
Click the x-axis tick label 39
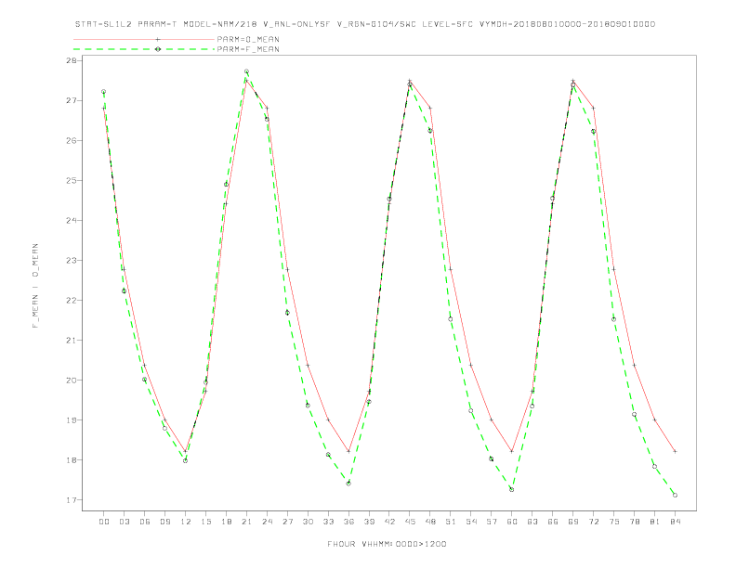pyautogui.click(x=369, y=522)
